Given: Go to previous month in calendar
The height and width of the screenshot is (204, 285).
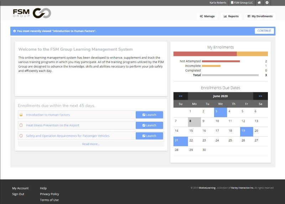Looking at the screenshot, I should coord(181,96).
